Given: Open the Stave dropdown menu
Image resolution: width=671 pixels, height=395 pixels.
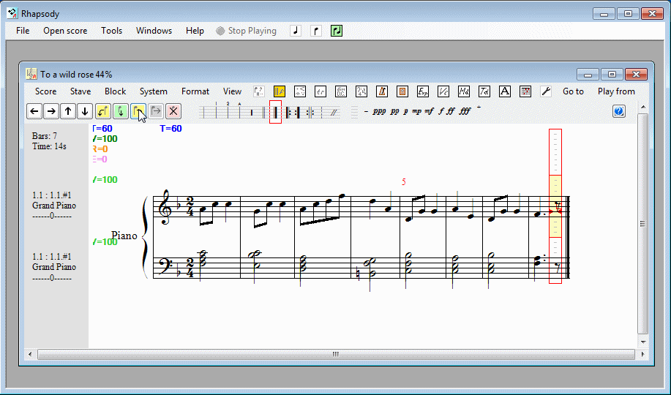Looking at the screenshot, I should click(80, 91).
